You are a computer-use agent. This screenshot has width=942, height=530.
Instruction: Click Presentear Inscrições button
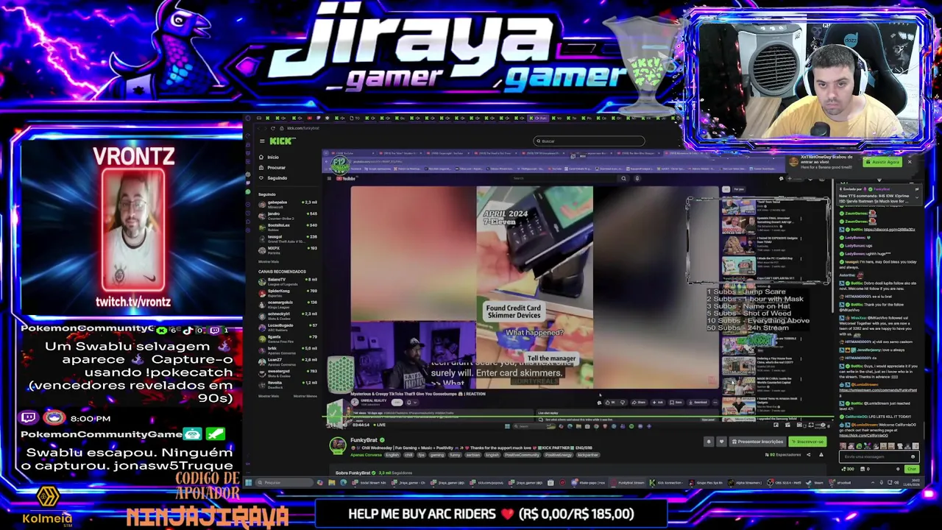click(x=757, y=442)
